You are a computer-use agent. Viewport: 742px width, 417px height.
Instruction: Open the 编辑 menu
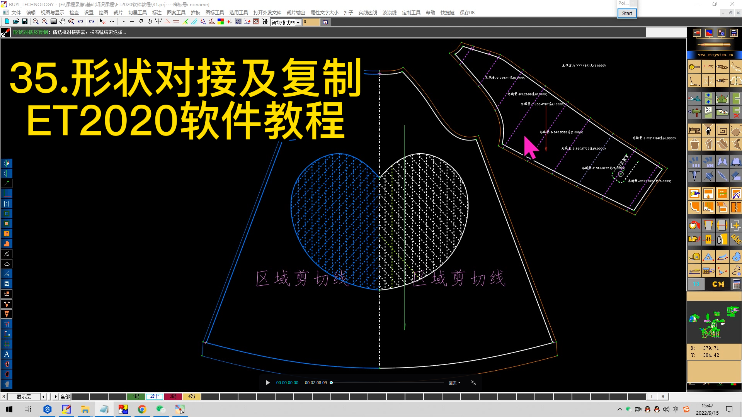pos(31,13)
